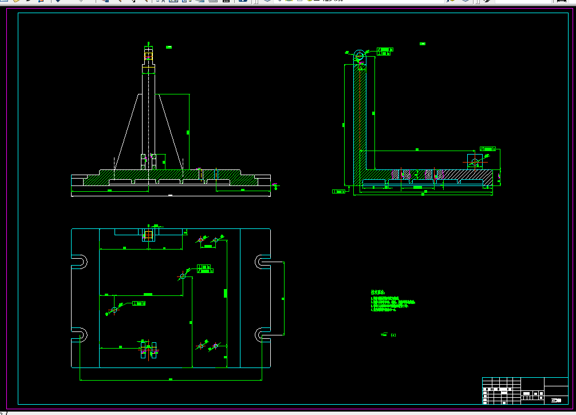Select the right hole of the plan view's bottom hole pair

215,346
